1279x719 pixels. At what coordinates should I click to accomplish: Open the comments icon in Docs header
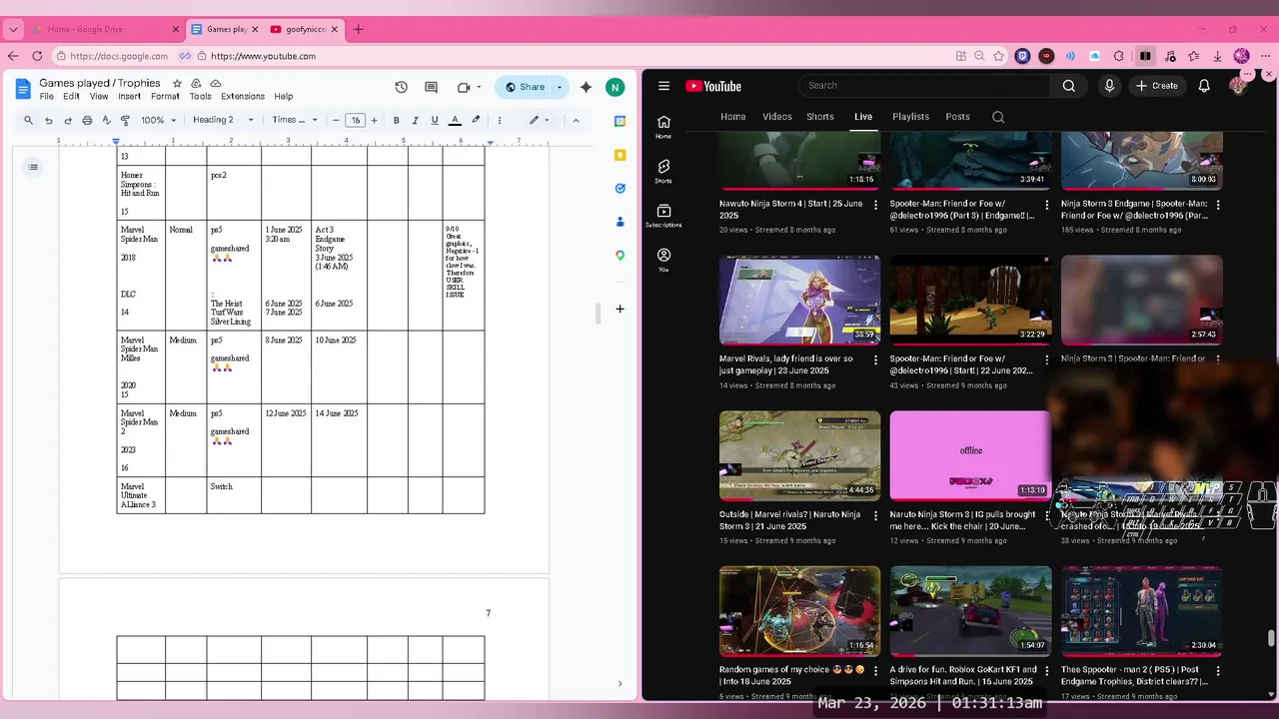[x=431, y=87]
